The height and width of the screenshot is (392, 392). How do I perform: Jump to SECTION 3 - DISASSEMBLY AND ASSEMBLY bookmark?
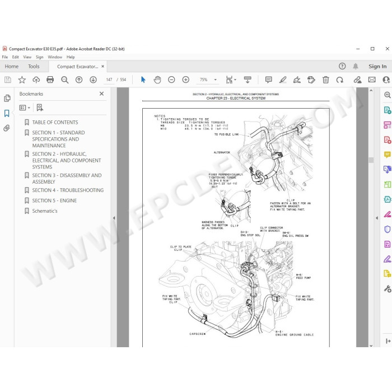pos(67,179)
